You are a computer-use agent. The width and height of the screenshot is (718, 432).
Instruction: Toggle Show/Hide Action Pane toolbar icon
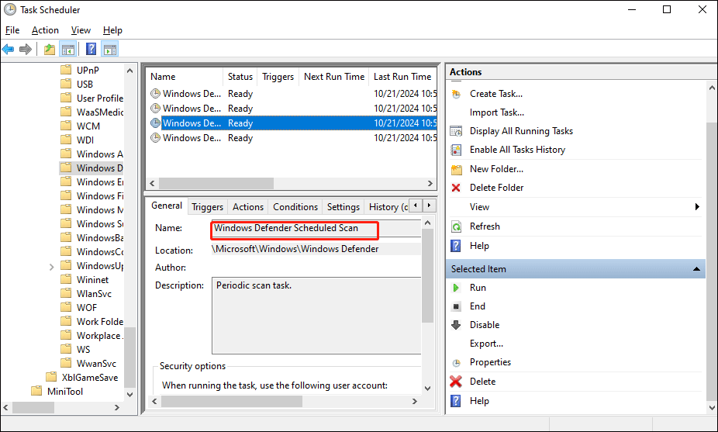[110, 49]
